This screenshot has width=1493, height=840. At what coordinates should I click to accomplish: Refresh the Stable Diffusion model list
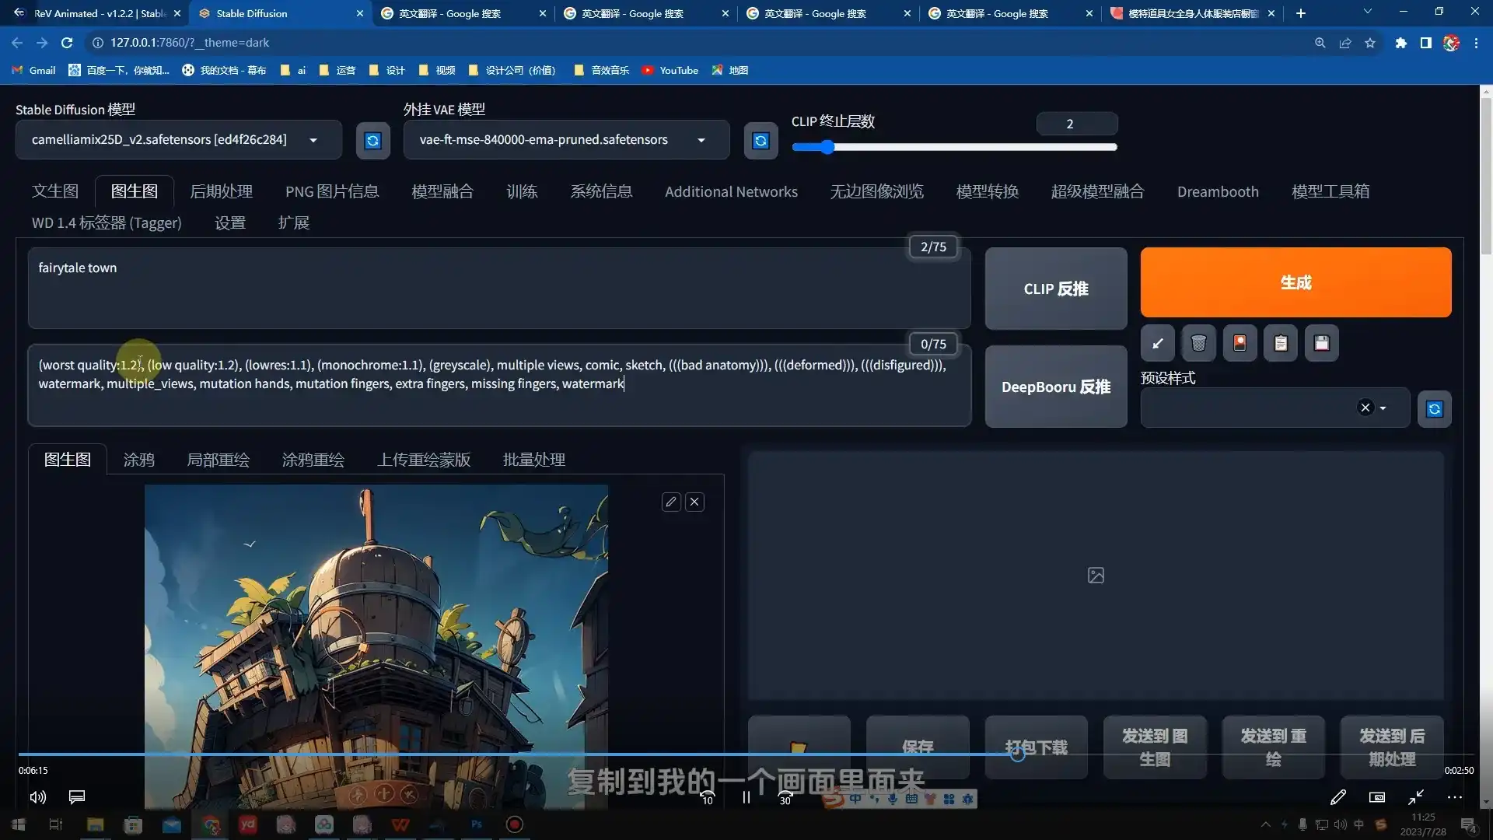click(372, 140)
